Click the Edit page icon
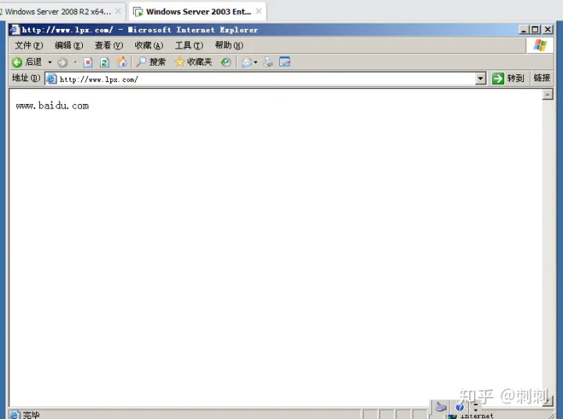Viewport: 563px width, 419px height. [x=285, y=62]
